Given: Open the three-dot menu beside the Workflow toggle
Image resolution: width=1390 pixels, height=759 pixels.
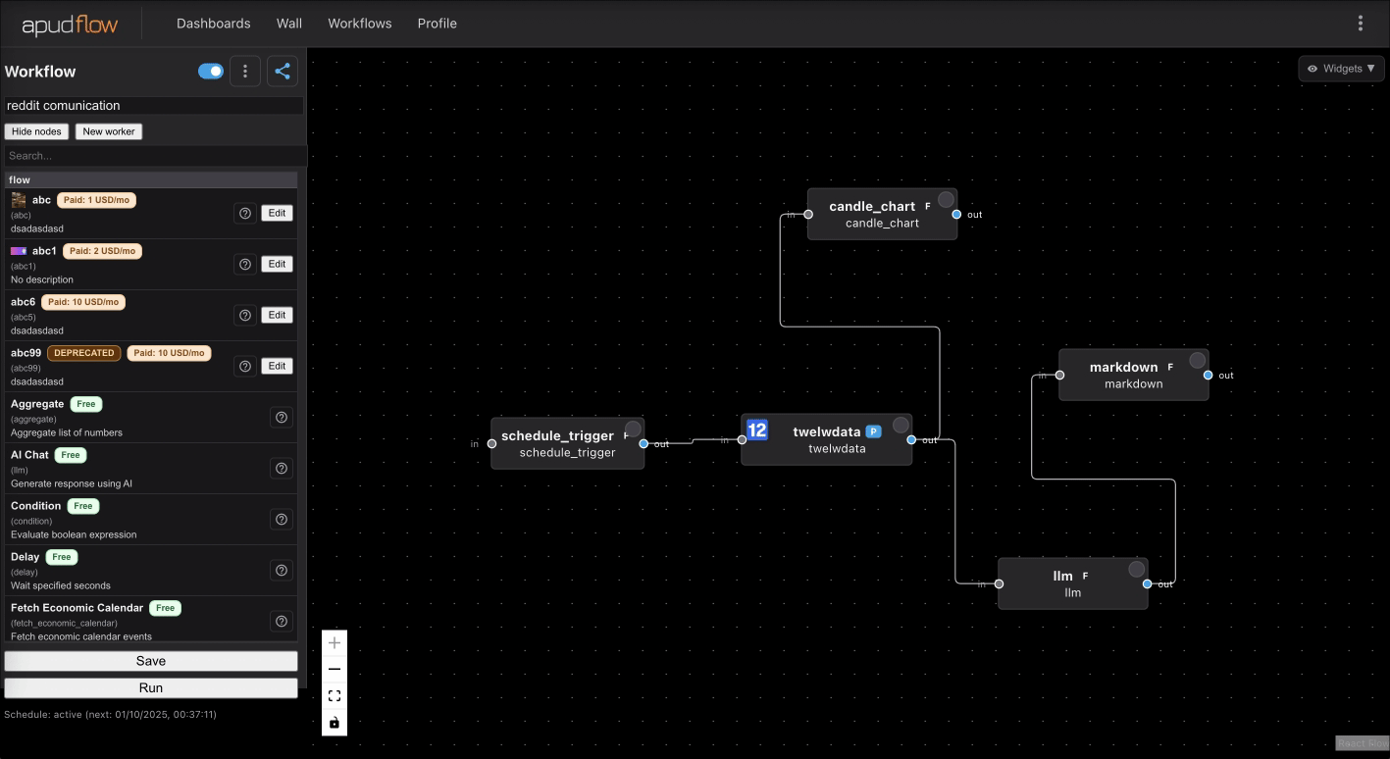Looking at the screenshot, I should 244,71.
